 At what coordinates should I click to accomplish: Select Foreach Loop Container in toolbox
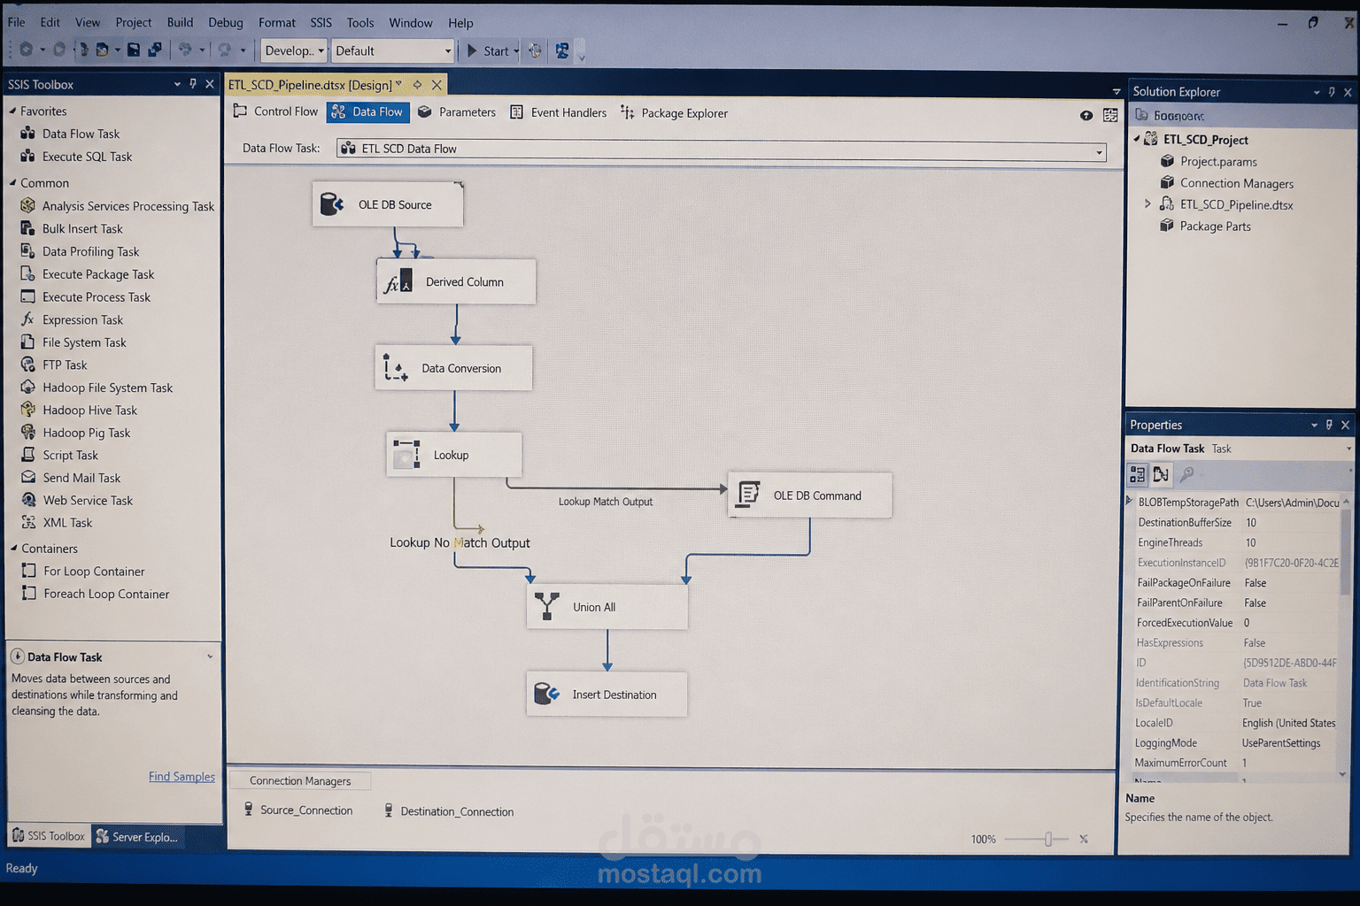tap(106, 594)
